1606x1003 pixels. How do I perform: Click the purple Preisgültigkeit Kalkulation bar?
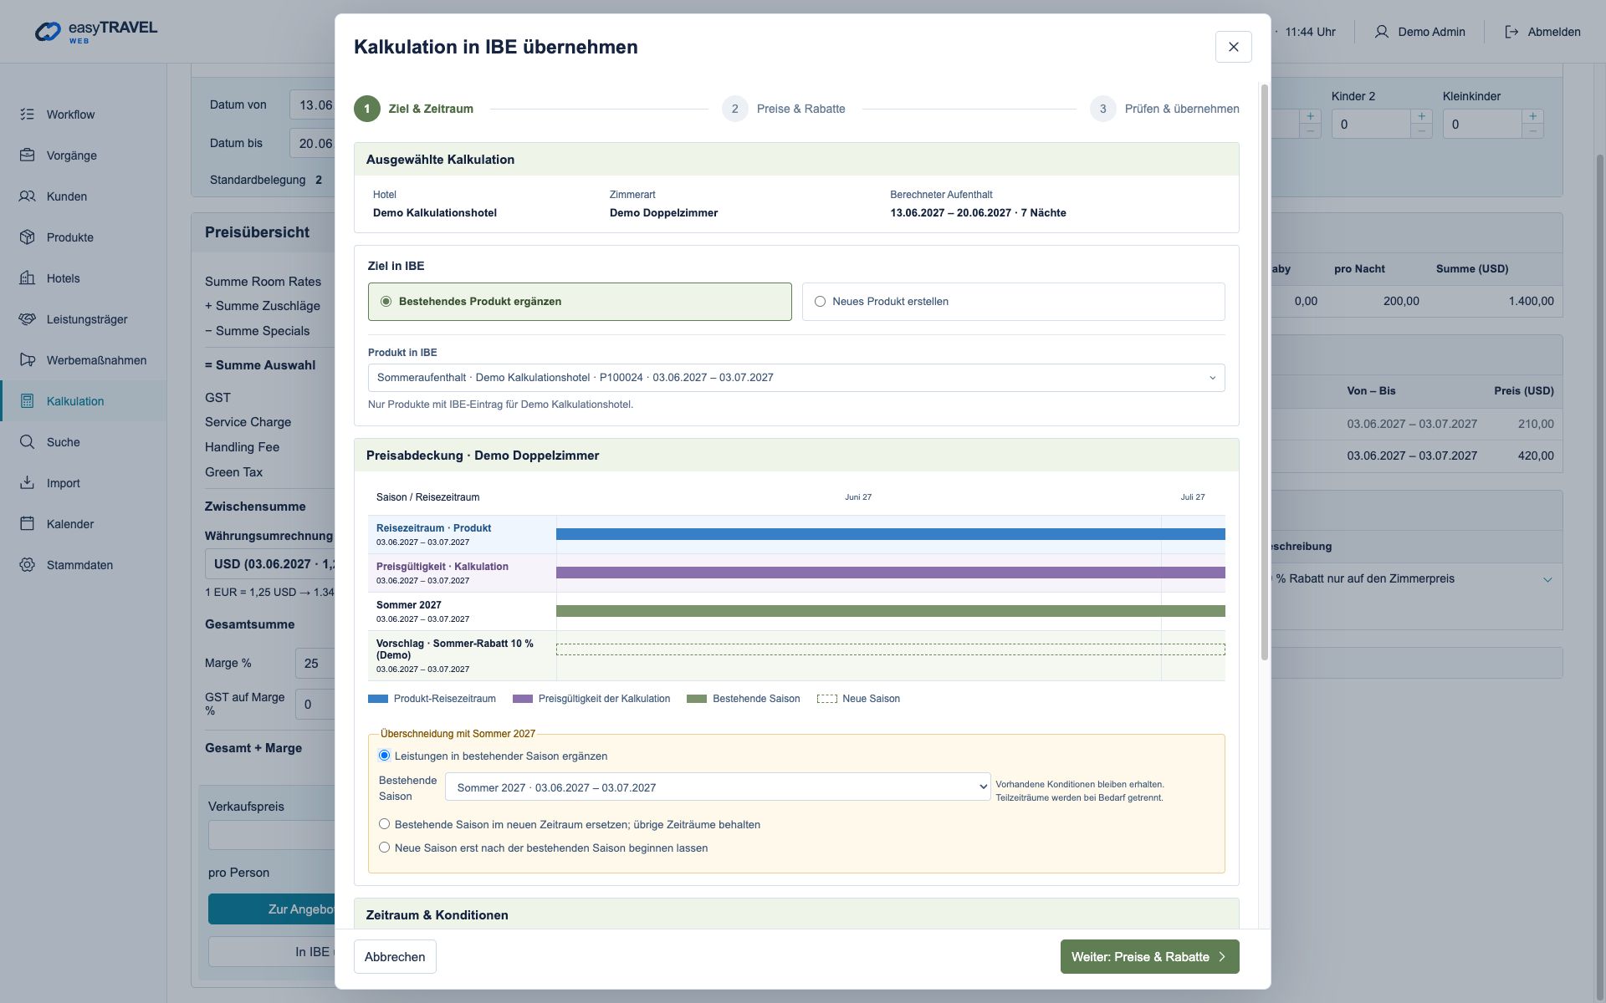(890, 573)
